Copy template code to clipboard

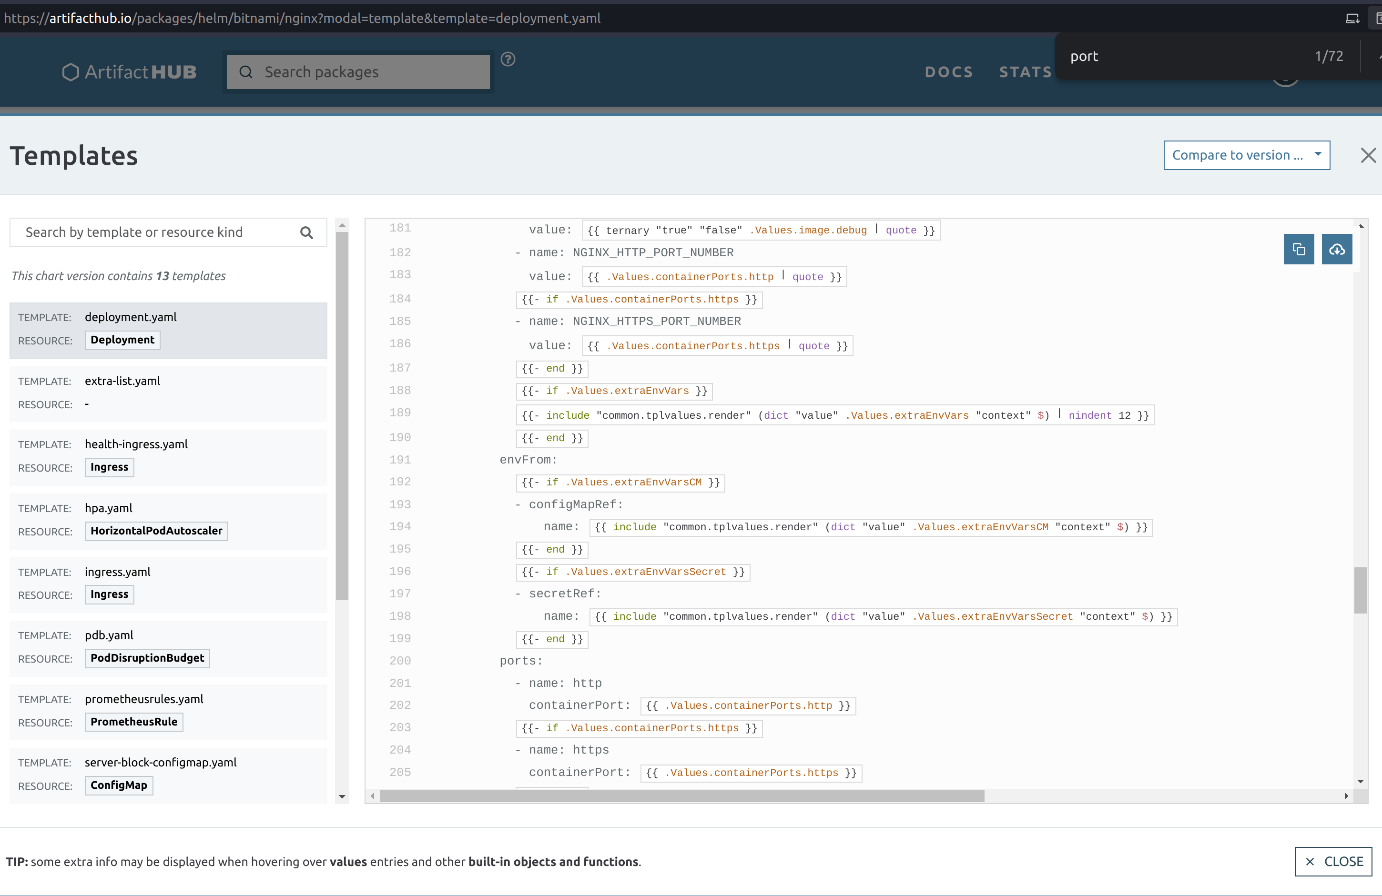click(1299, 250)
